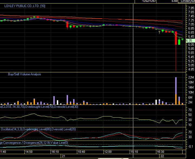Click the 7.45 price axis label
This screenshot has width=195, height=159.
click(191, 16)
